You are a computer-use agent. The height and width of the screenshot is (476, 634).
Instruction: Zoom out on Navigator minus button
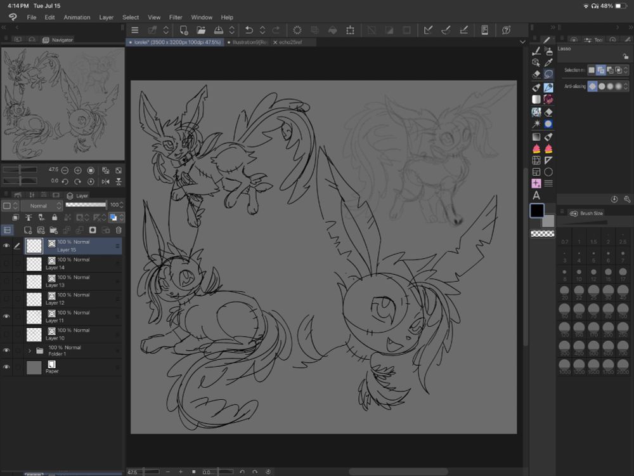65,170
